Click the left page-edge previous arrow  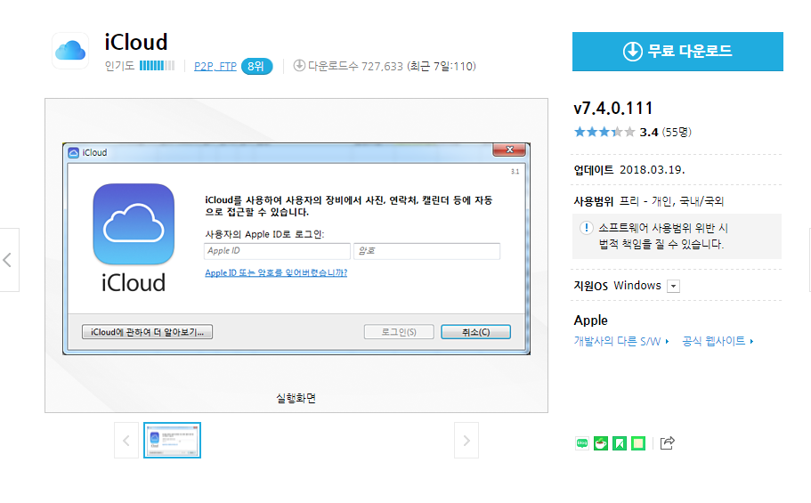(x=8, y=260)
